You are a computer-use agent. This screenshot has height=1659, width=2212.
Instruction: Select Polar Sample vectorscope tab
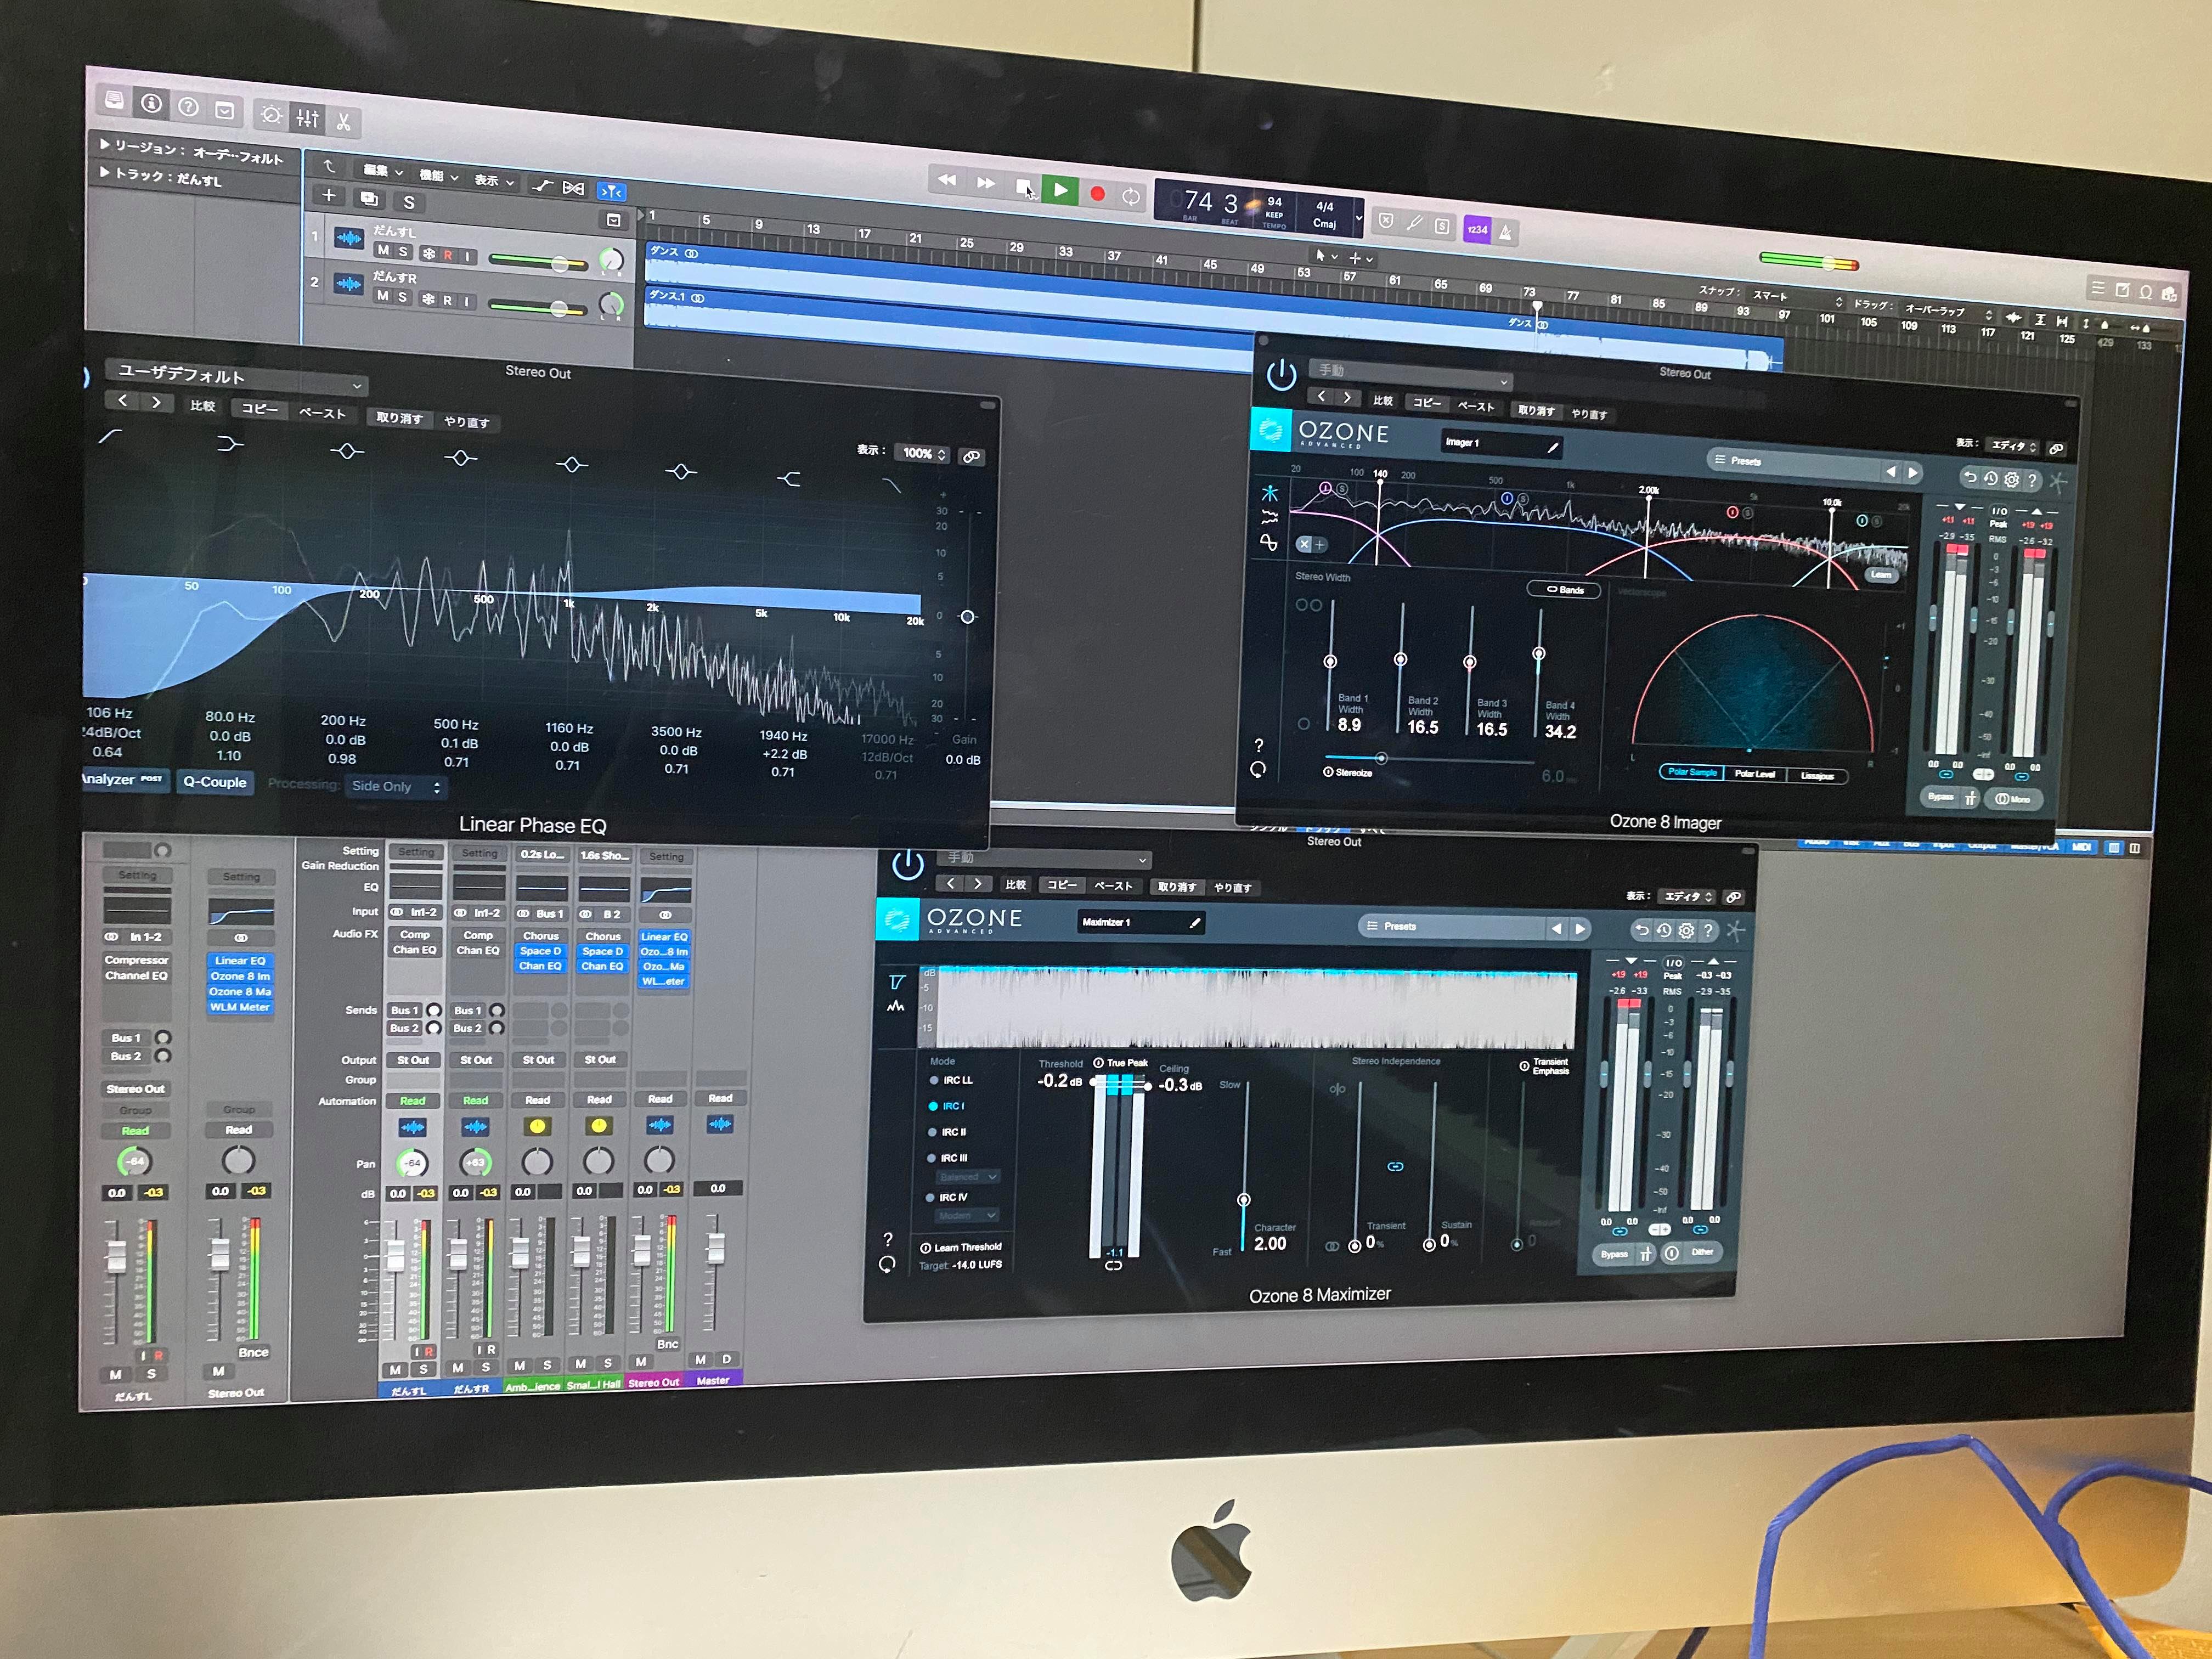[x=1692, y=772]
